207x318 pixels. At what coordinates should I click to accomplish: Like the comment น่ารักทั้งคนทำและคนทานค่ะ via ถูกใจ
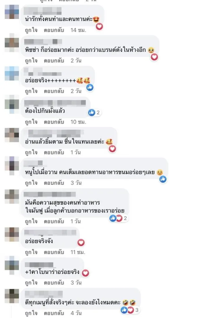(x=31, y=30)
